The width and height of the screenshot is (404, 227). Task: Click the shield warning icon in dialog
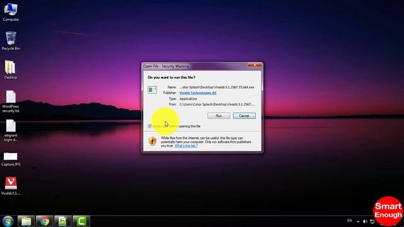point(153,141)
